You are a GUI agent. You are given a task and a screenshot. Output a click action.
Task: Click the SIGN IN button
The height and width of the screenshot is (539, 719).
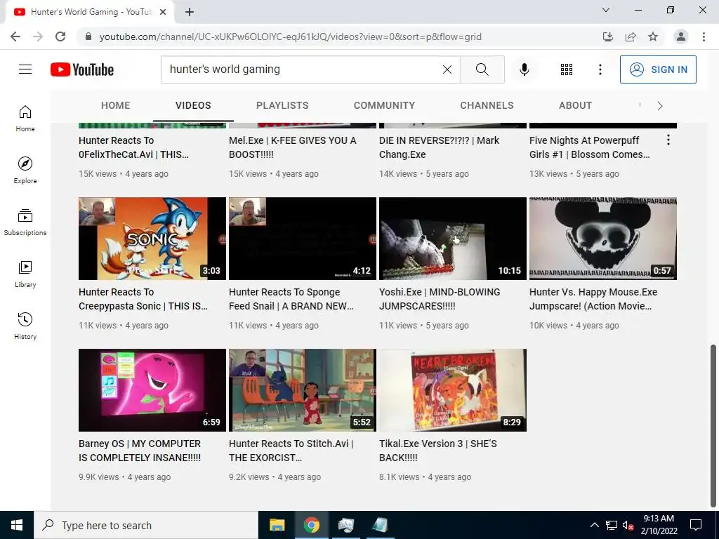[x=658, y=69]
